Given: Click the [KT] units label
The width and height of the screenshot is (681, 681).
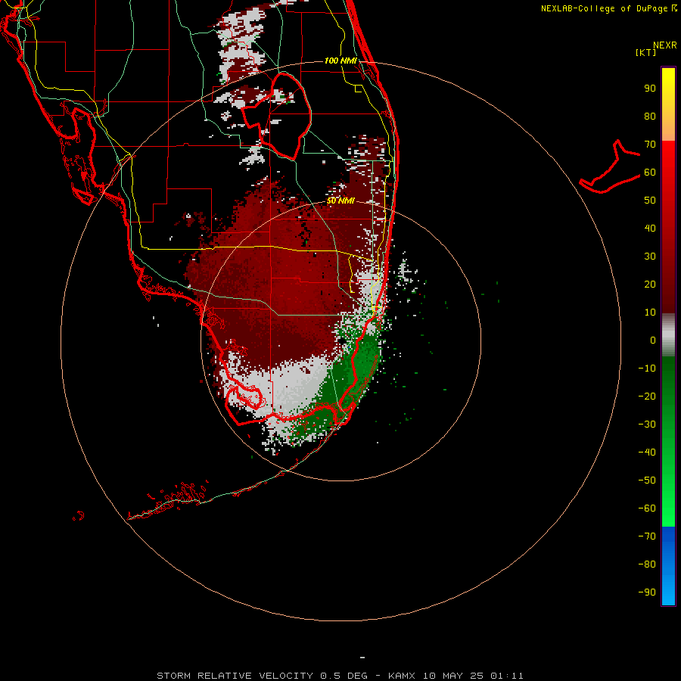Looking at the screenshot, I should pos(646,52).
